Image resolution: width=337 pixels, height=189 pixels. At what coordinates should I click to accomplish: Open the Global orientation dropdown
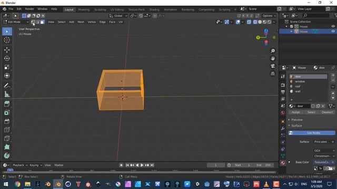click(118, 16)
